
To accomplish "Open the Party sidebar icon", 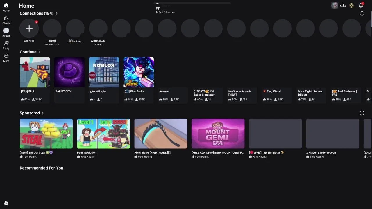I will (6, 43).
